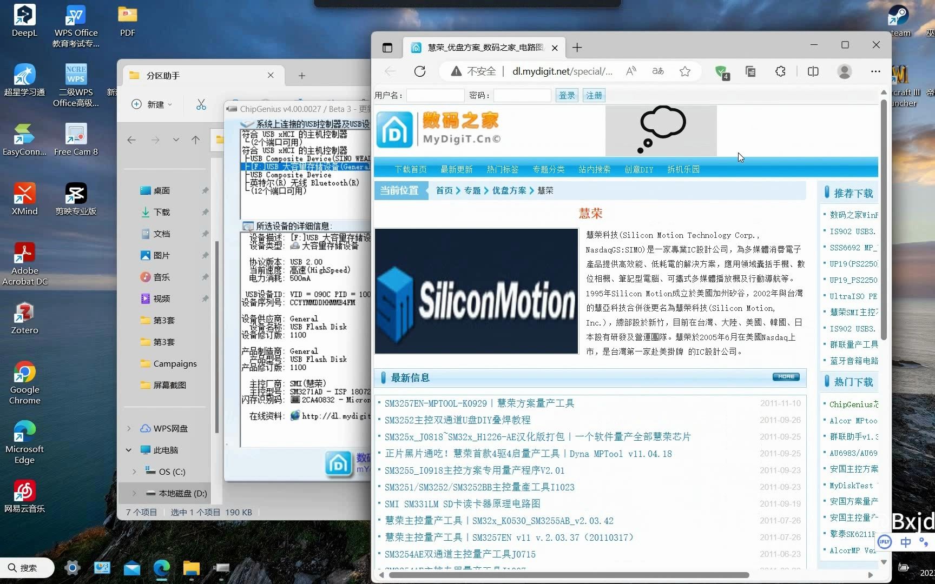Viewport: 935px width, 584px height.
Task: Toggle split screen icon in Edge
Action: 813,71
